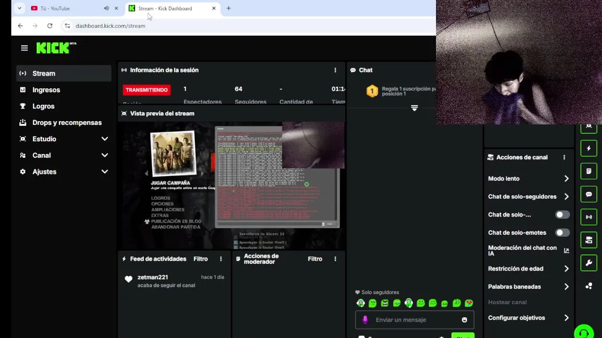Select Drops y recompensas in the sidebar

click(x=64, y=123)
